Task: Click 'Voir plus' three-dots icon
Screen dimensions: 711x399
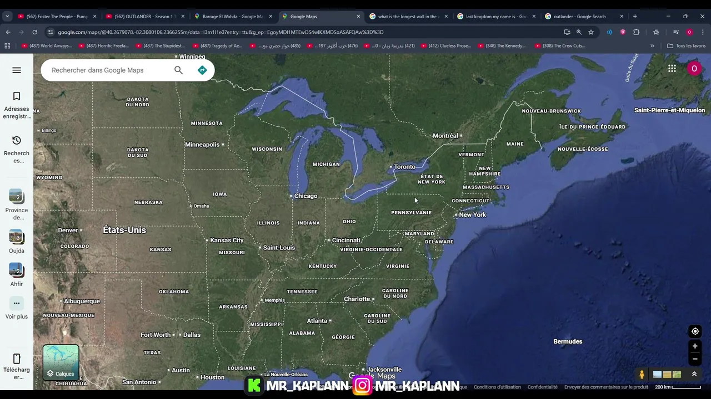Action: [x=17, y=303]
